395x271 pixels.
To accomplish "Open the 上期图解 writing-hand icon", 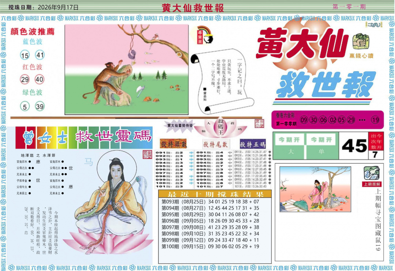I will pyautogui.click(x=371, y=173).
